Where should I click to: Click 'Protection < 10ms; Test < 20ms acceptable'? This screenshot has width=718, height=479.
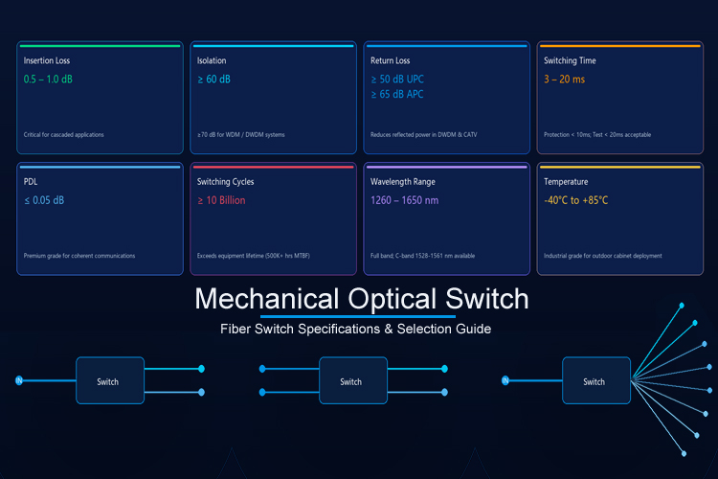[597, 135]
